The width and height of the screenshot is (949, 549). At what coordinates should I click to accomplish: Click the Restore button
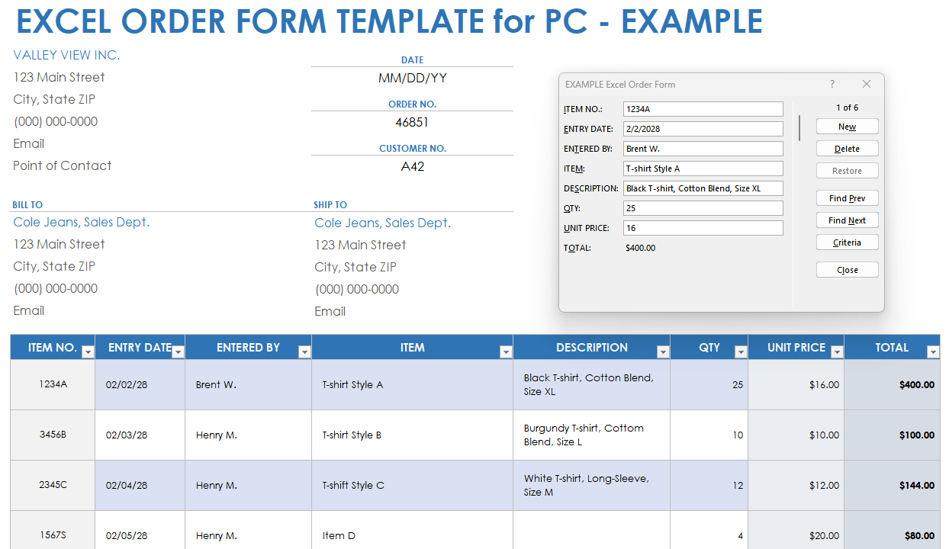847,170
